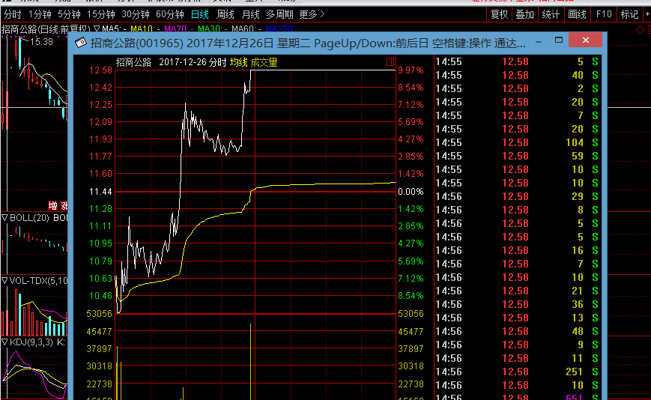Select the 14:55 tick row with volume 104

click(517, 142)
